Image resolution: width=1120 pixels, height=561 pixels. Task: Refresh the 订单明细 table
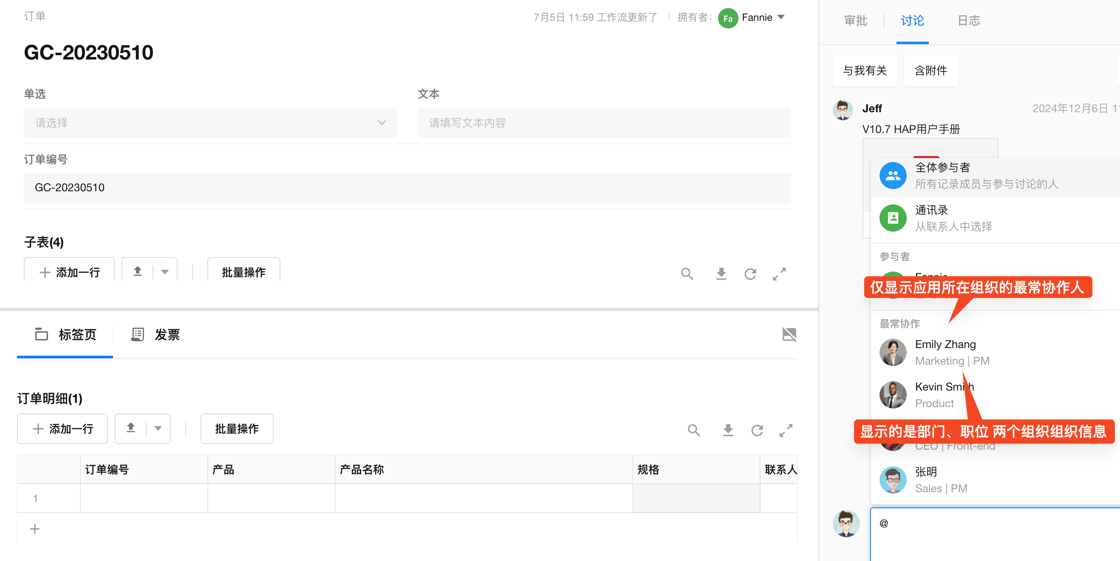click(757, 430)
